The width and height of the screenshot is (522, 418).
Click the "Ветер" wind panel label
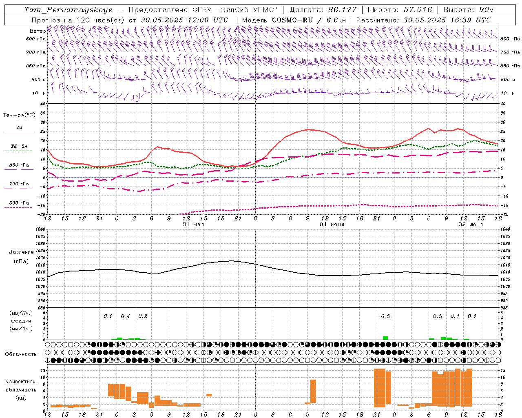click(38, 31)
